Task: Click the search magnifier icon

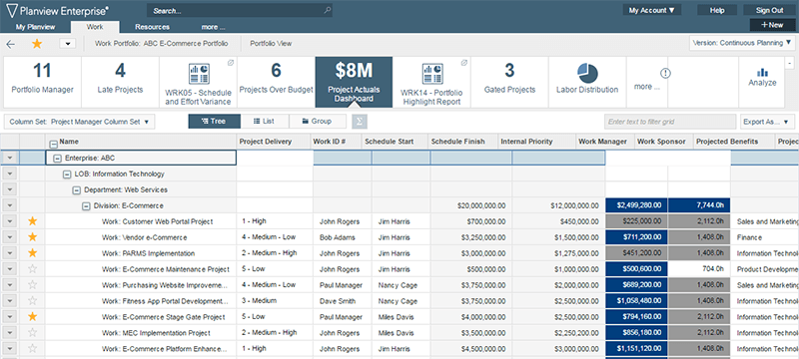Action: 328,10
